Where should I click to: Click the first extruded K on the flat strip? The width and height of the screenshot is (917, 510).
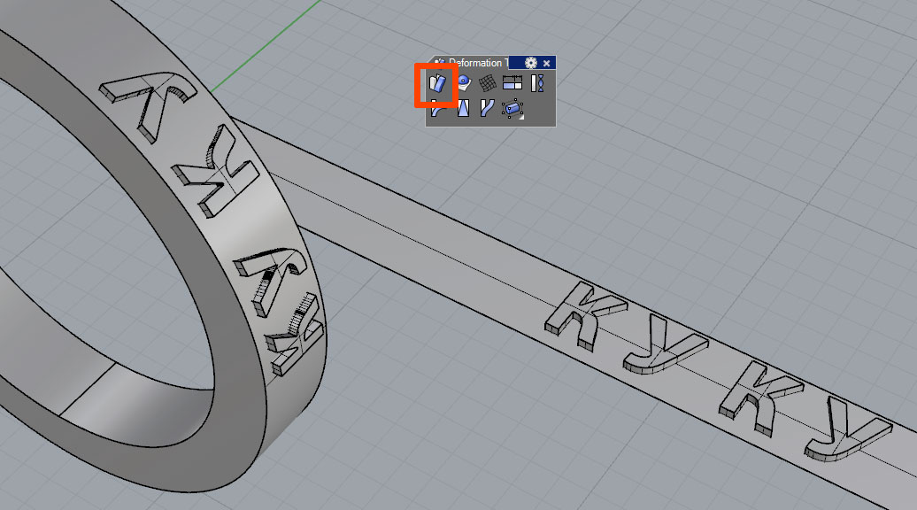pos(576,313)
